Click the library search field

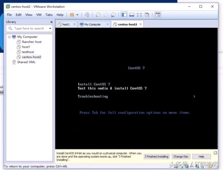click(x=29, y=29)
